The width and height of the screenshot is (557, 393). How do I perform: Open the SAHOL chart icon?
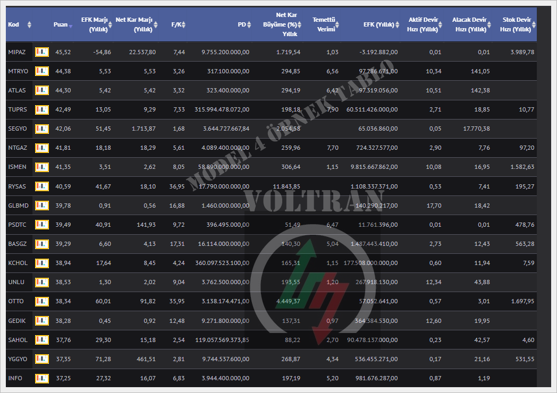click(42, 339)
